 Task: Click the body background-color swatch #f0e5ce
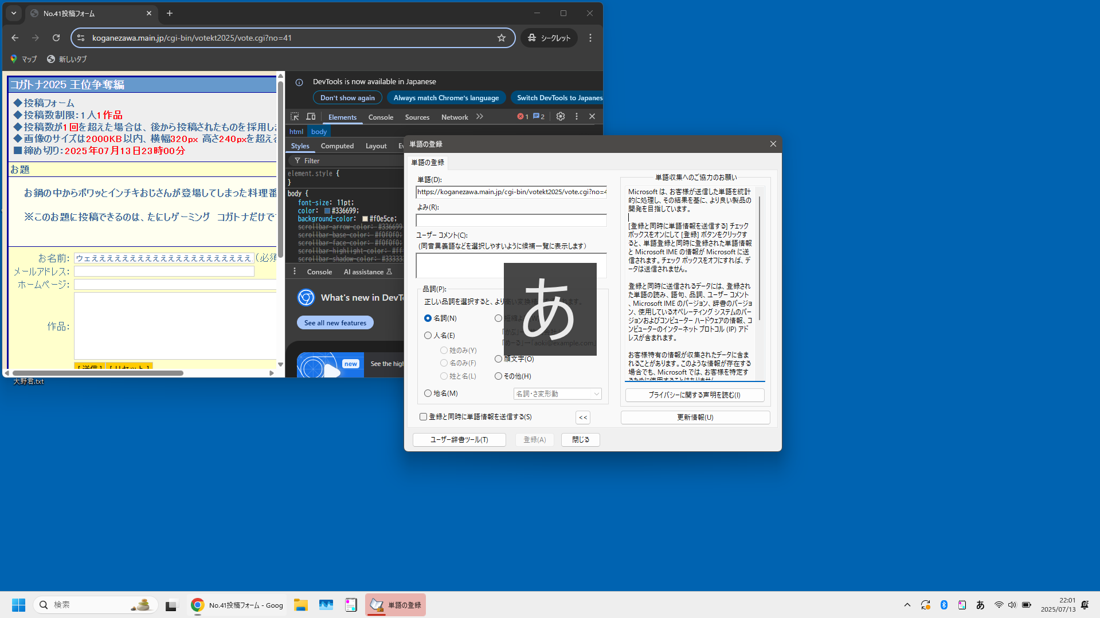click(x=365, y=219)
